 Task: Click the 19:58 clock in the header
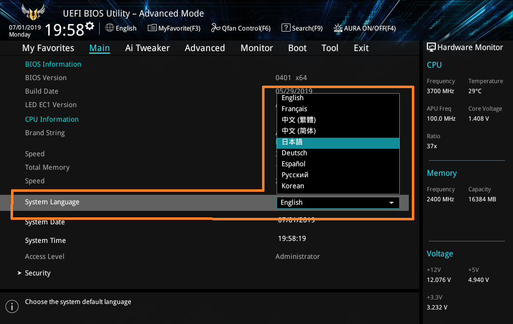click(x=65, y=30)
